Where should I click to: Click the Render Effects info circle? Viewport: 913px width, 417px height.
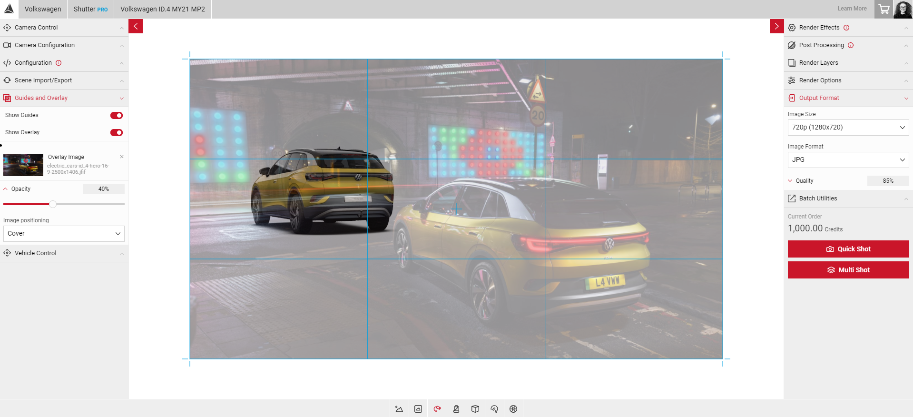pyautogui.click(x=846, y=28)
